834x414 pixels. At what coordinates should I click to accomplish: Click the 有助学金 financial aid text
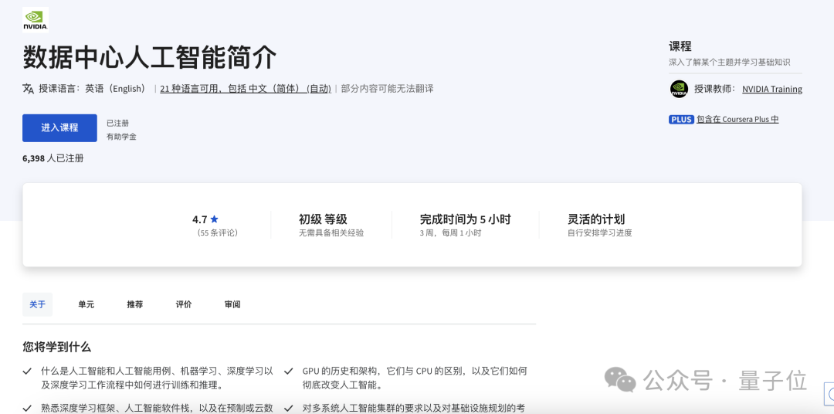[x=121, y=137]
